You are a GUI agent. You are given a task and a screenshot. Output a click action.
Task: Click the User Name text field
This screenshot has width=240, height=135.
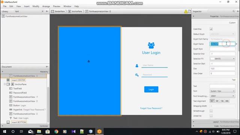tap(154, 65)
